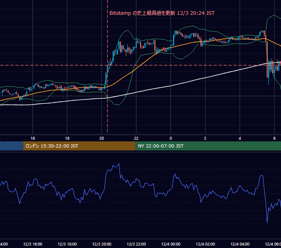
Task: Click the 12/3 22:00 date label
Action: [x=136, y=244]
